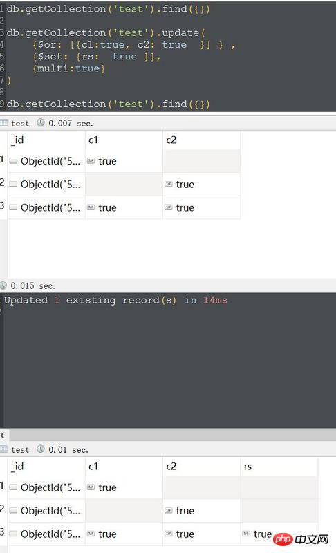This screenshot has width=336, height=553.
Task: Click the left scroll arrow of horizontal scrollbar
Action: pyautogui.click(x=3, y=435)
